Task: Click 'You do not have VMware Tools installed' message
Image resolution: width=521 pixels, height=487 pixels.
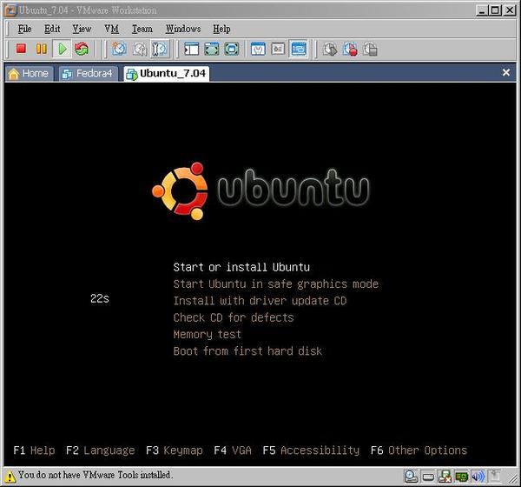Action: click(96, 475)
